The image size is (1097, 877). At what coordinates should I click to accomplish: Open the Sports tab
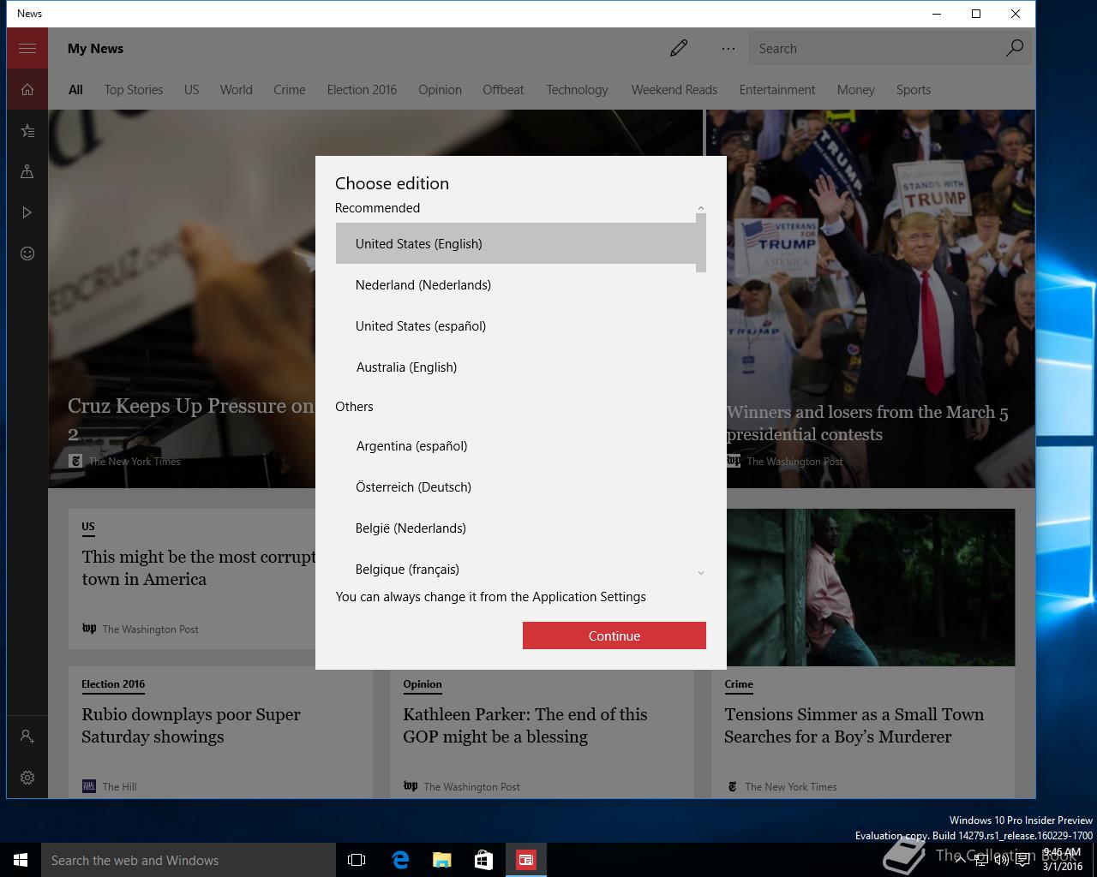(x=914, y=90)
